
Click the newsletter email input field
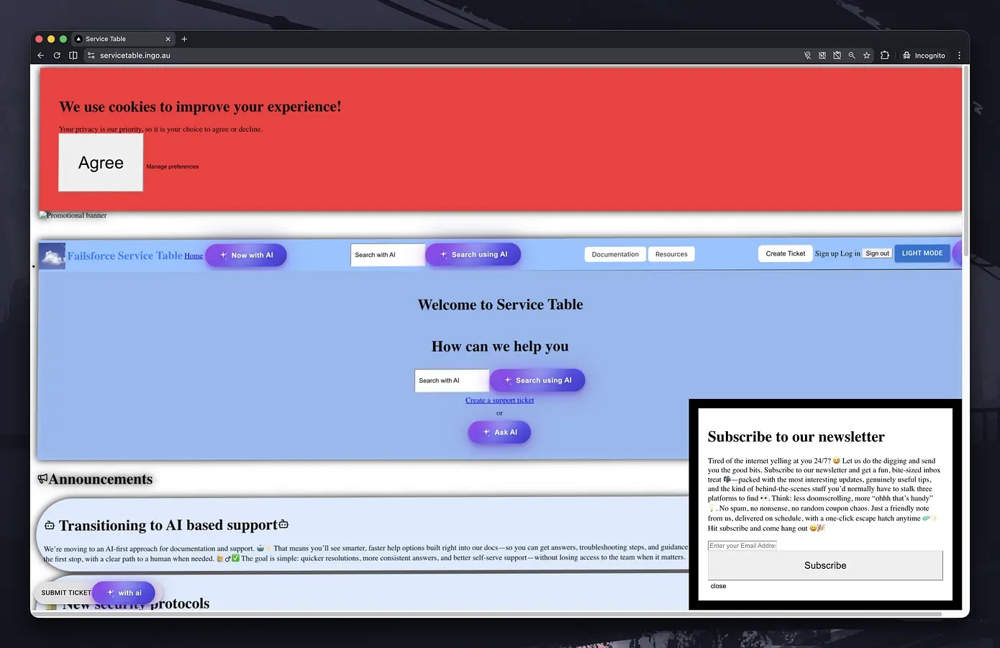click(x=742, y=545)
